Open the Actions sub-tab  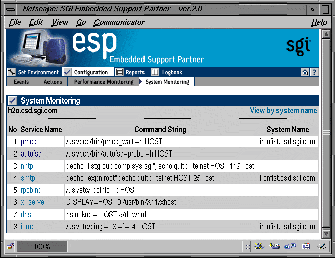pos(53,82)
